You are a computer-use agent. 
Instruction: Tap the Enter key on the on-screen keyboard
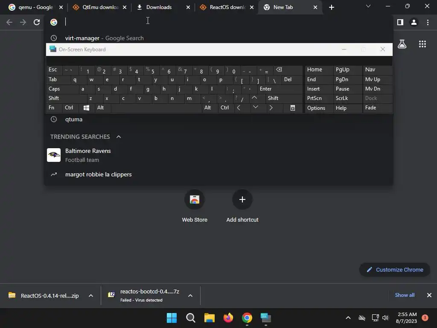coord(280,89)
